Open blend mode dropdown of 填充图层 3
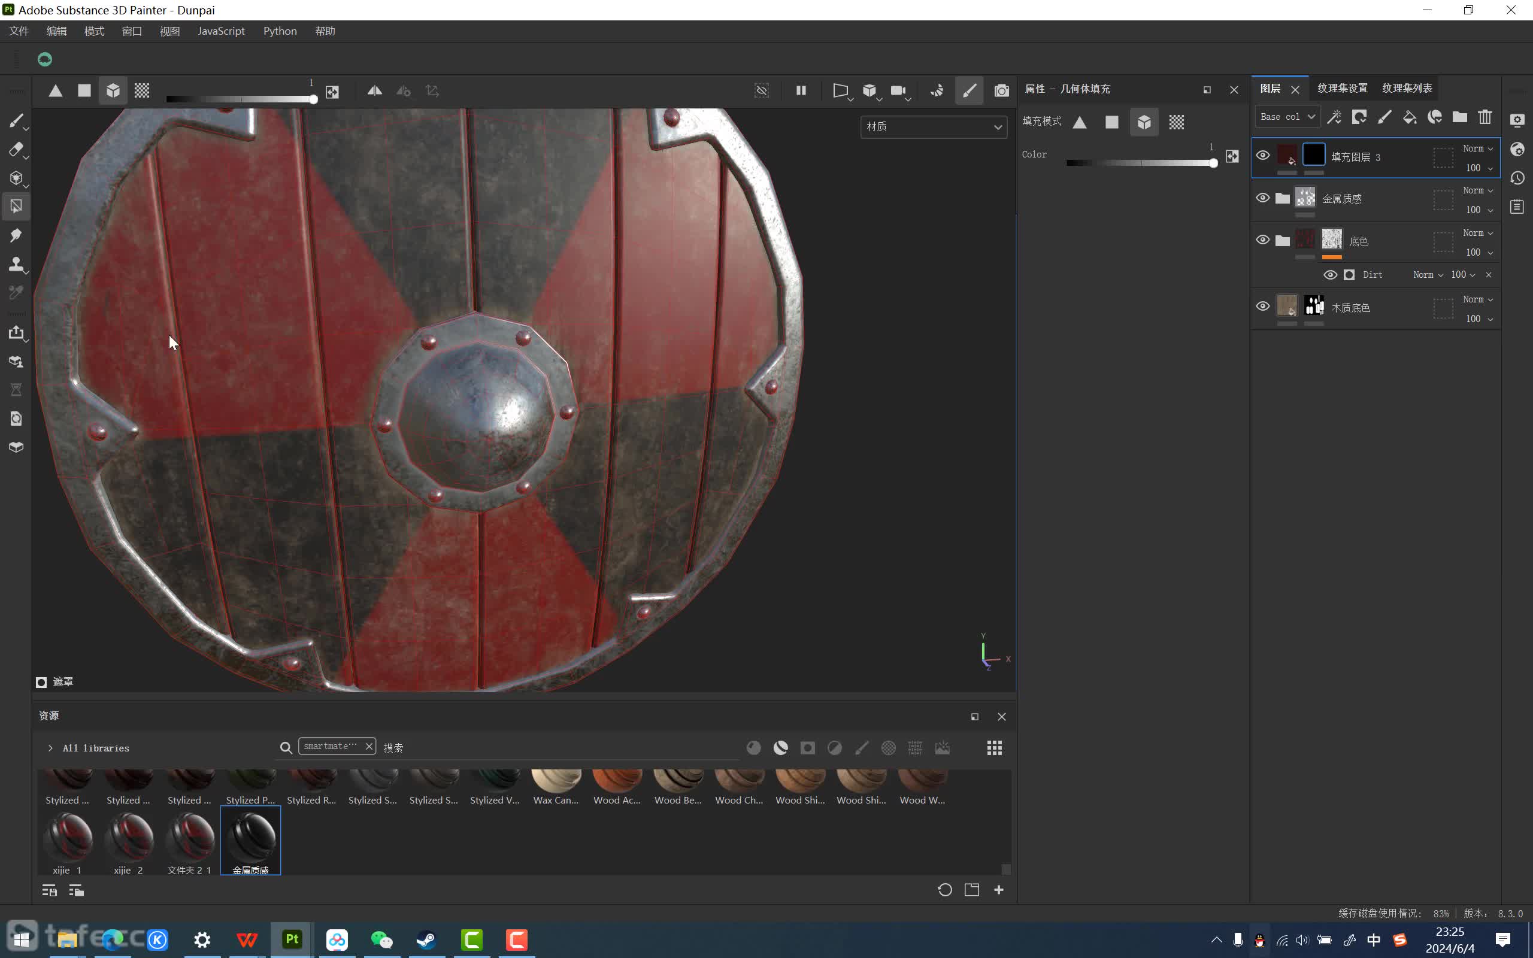This screenshot has width=1533, height=958. [x=1478, y=148]
